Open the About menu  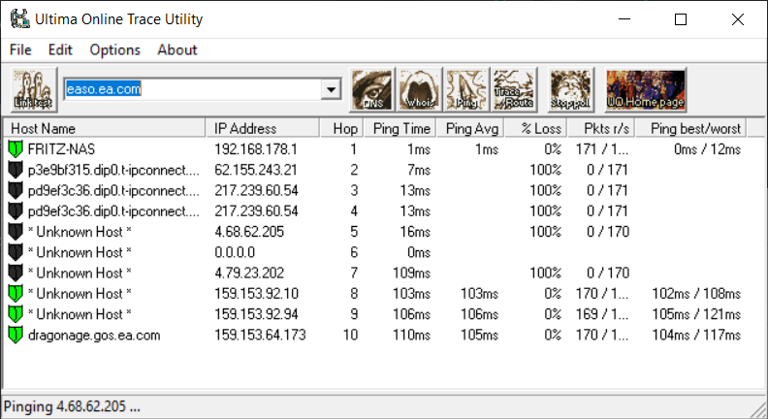pos(177,50)
